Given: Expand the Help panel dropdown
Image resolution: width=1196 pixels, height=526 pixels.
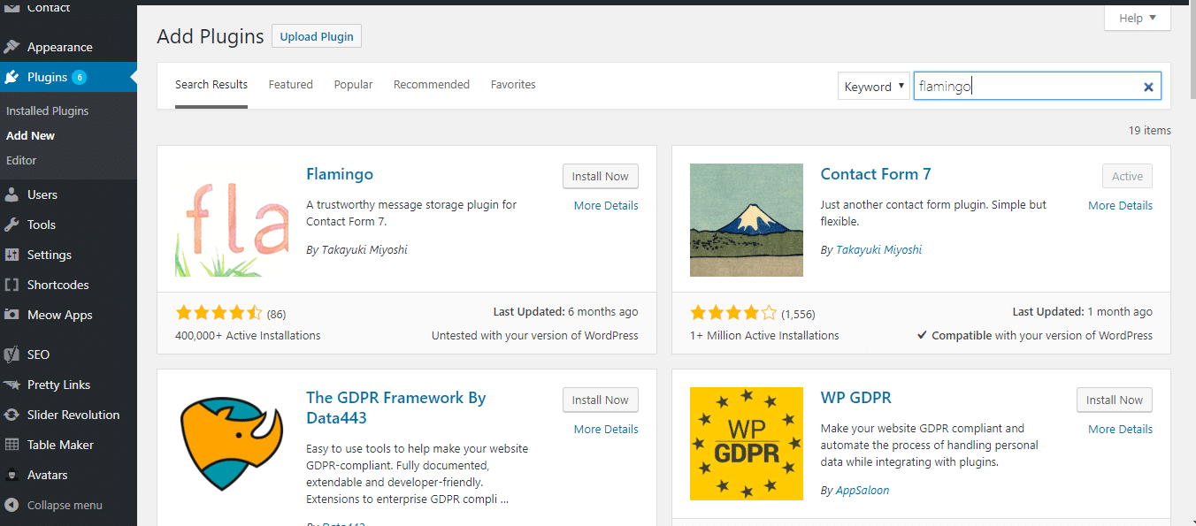Looking at the screenshot, I should 1138,18.
